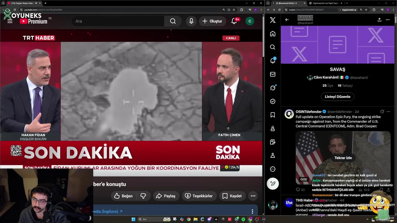Click the X logo in the sidebar

[273, 20]
